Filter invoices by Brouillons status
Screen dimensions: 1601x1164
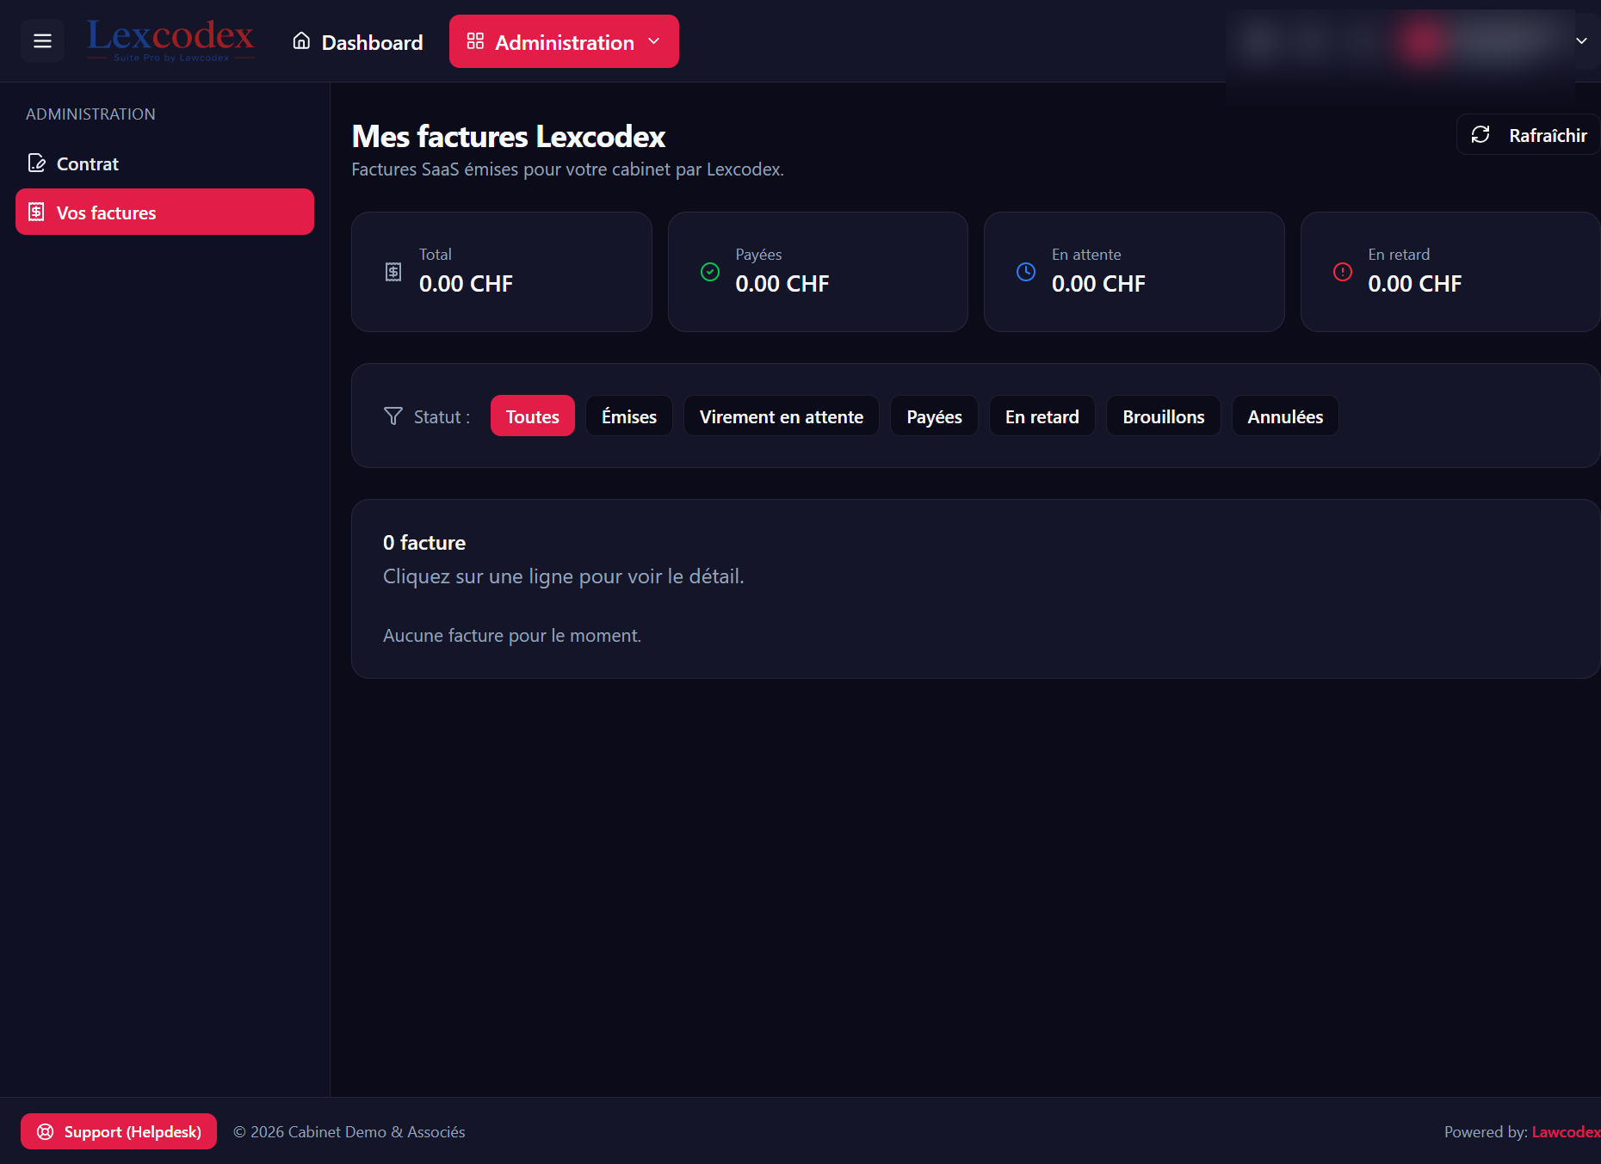click(1164, 416)
